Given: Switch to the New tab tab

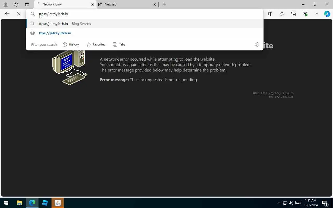Looking at the screenshot, I should pyautogui.click(x=127, y=4).
